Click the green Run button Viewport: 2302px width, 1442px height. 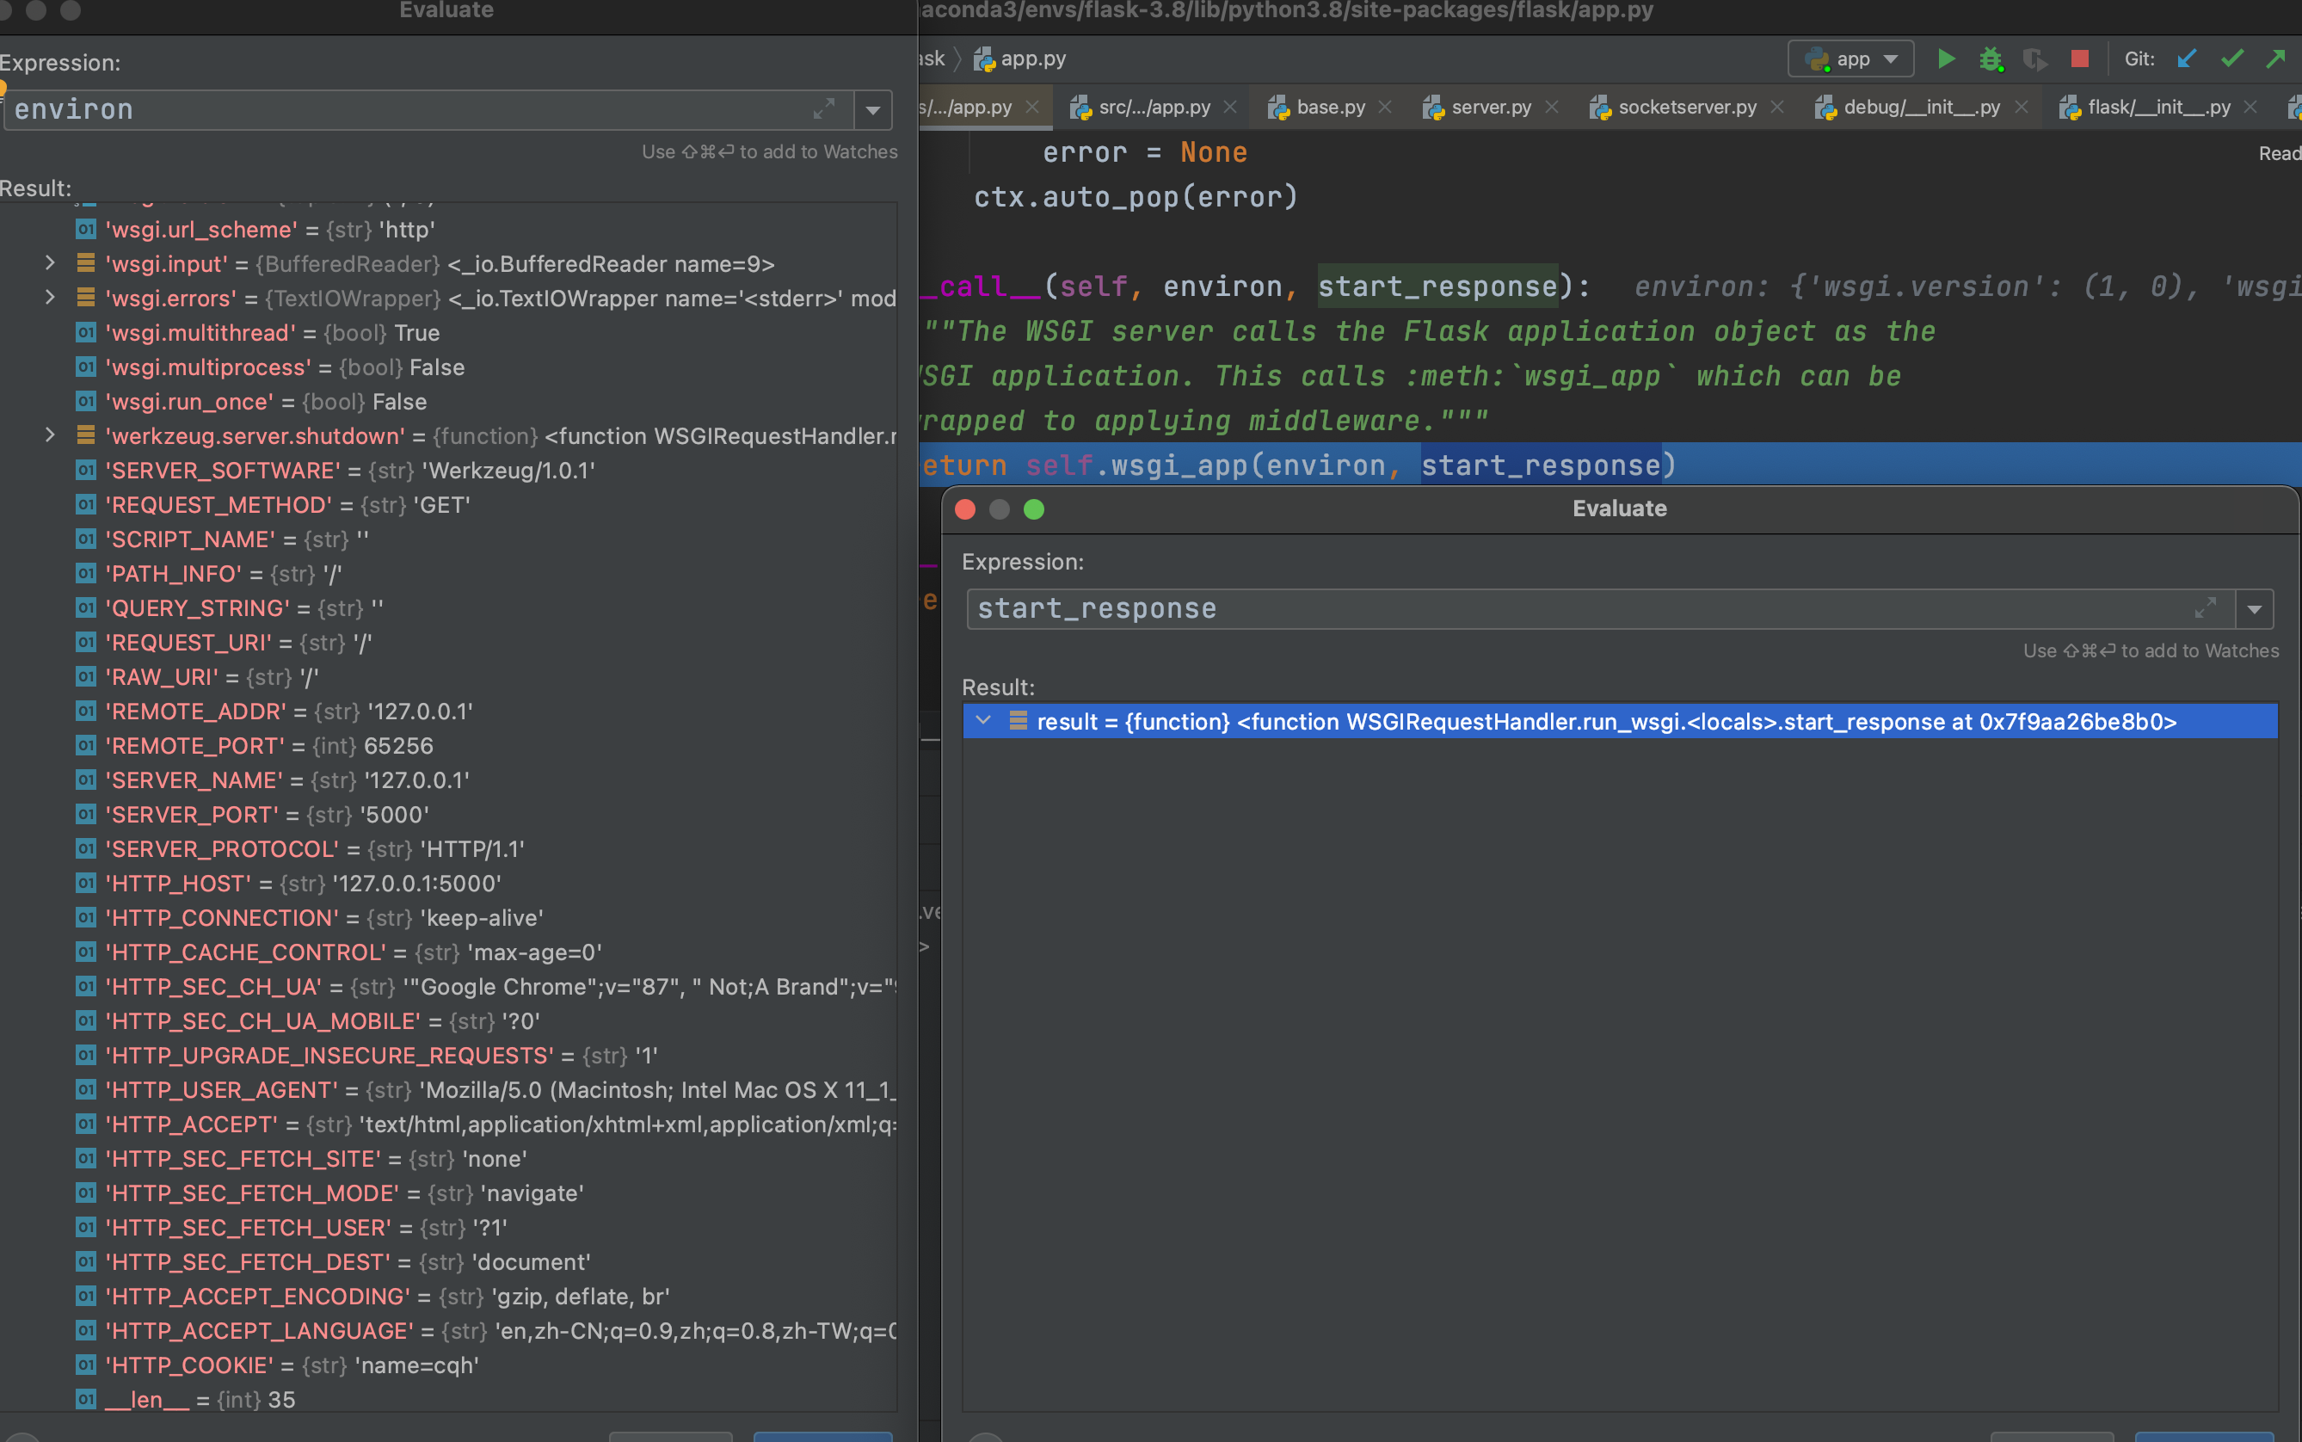pos(1947,59)
